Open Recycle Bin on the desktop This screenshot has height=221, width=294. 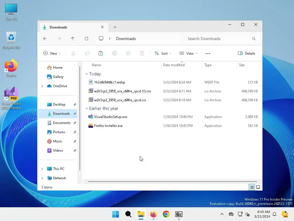(11, 40)
